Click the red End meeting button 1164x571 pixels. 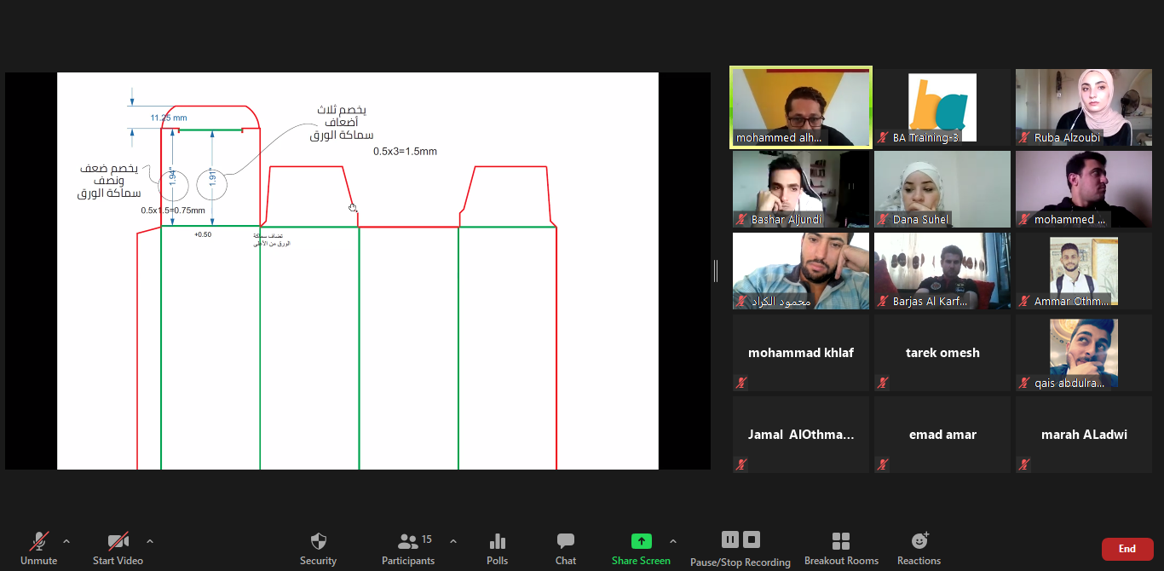click(1127, 549)
